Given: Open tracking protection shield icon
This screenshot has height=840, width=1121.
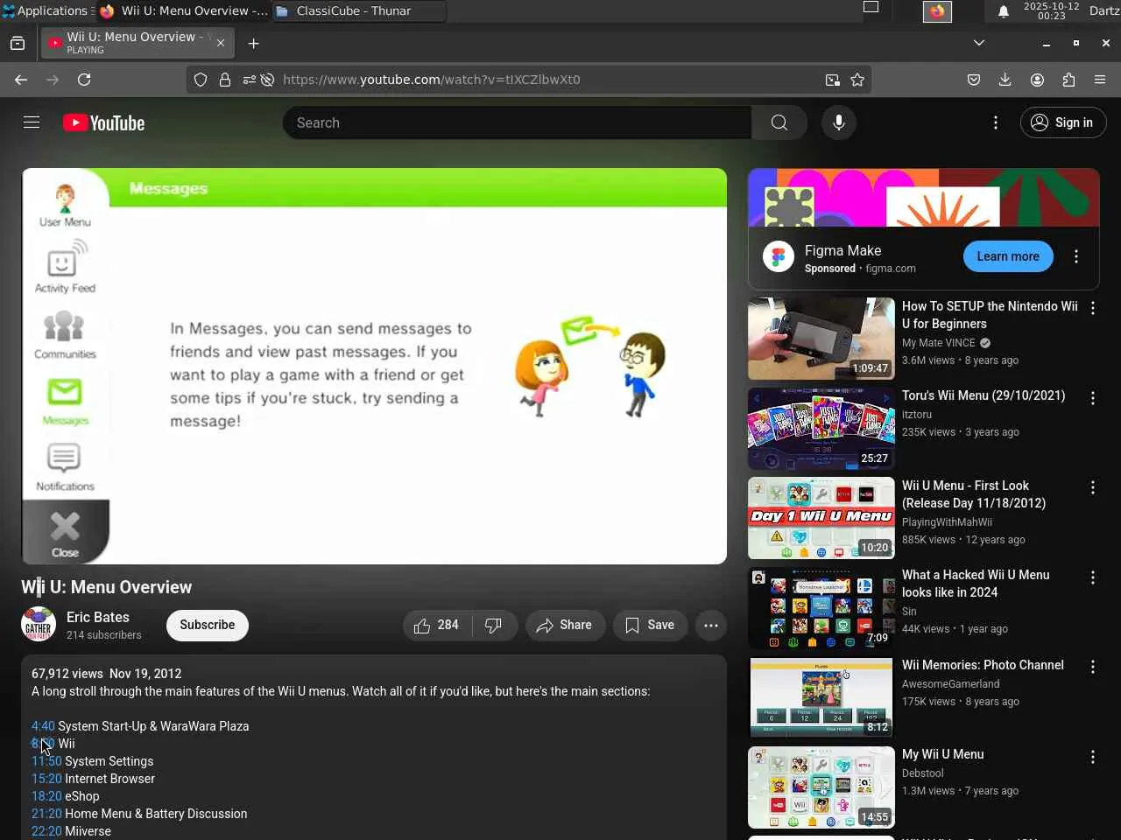Looking at the screenshot, I should point(201,80).
